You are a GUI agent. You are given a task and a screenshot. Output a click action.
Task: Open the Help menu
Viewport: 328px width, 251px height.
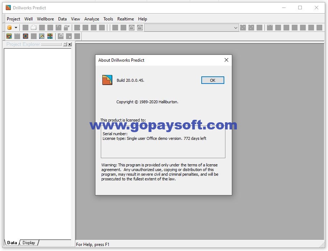[x=142, y=19]
